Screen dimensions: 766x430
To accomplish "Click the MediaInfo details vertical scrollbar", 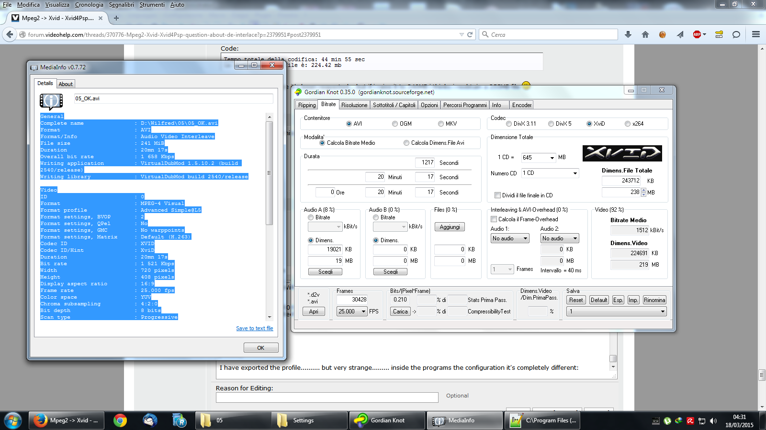I will click(x=270, y=173).
